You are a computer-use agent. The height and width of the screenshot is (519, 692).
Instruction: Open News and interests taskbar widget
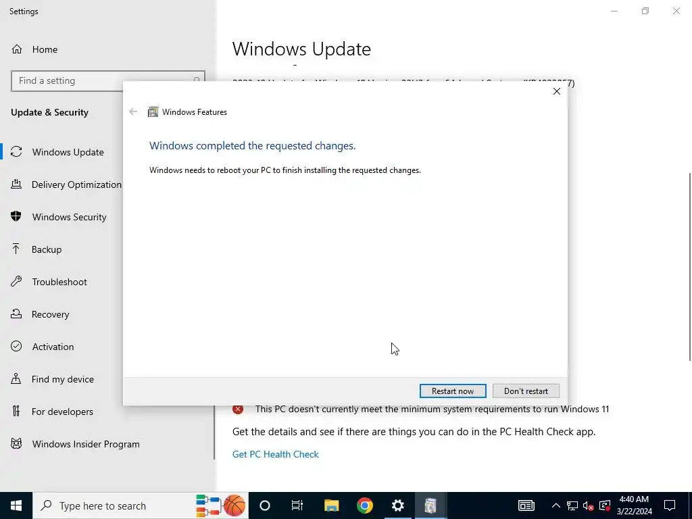pyautogui.click(x=526, y=505)
